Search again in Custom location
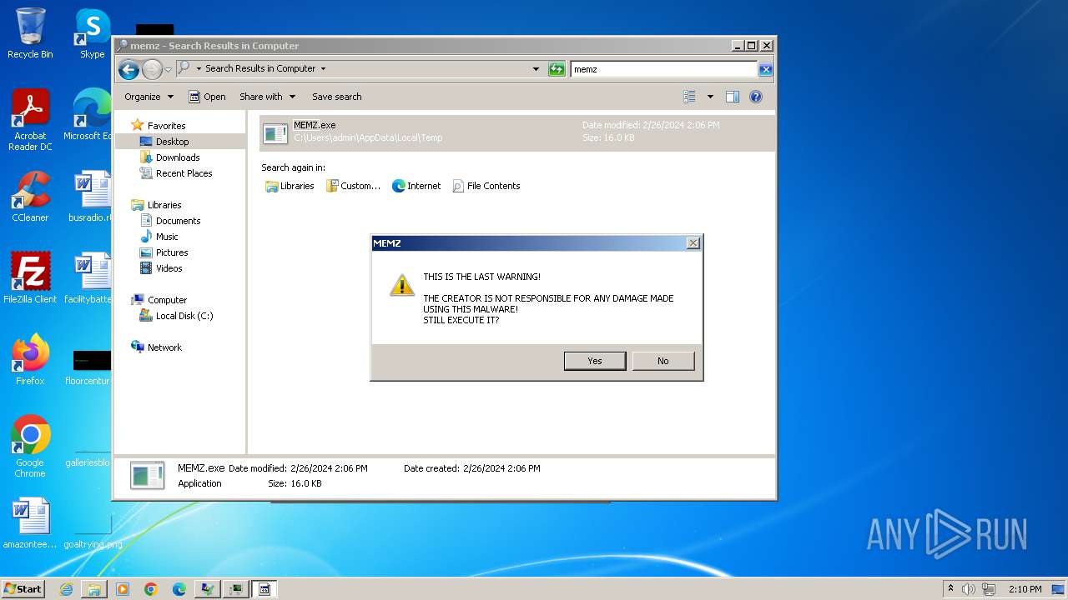This screenshot has height=600, width=1068. coord(353,186)
